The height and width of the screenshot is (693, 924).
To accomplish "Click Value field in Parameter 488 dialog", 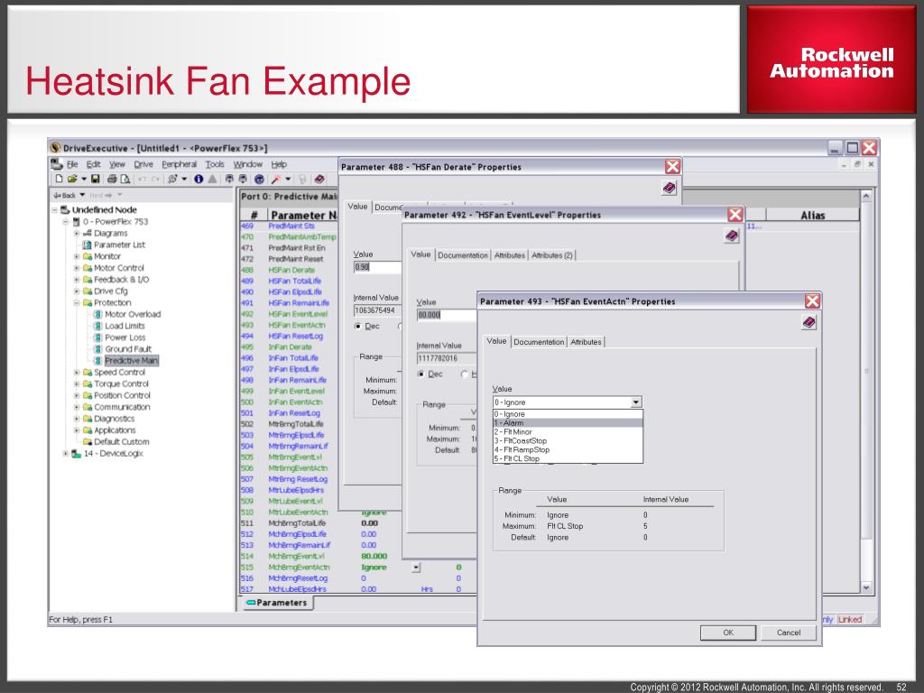I will point(378,267).
